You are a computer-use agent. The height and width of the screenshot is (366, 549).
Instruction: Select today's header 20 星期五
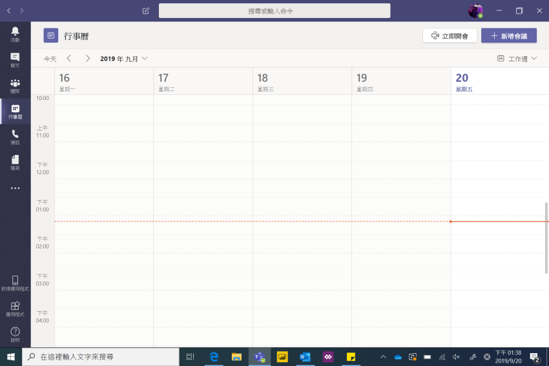[500, 82]
